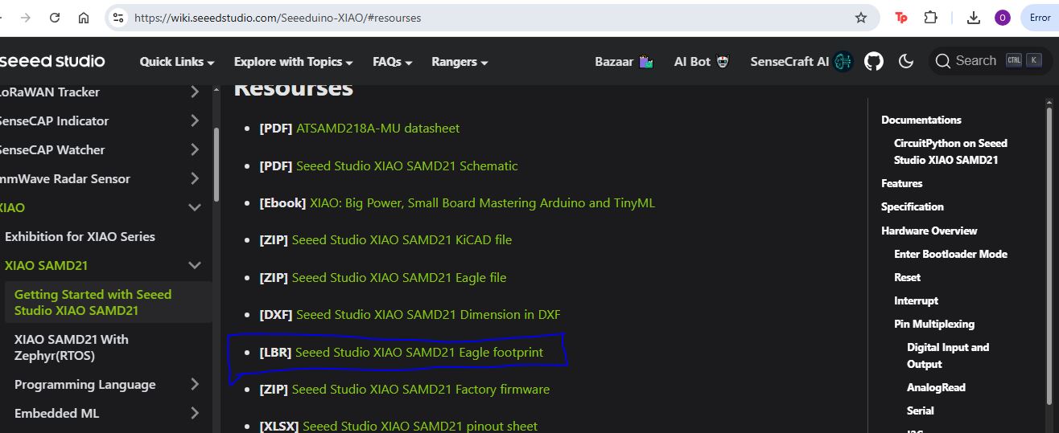Download the XIAO SAMD21 Eagle file
1059x433 pixels.
tap(399, 277)
